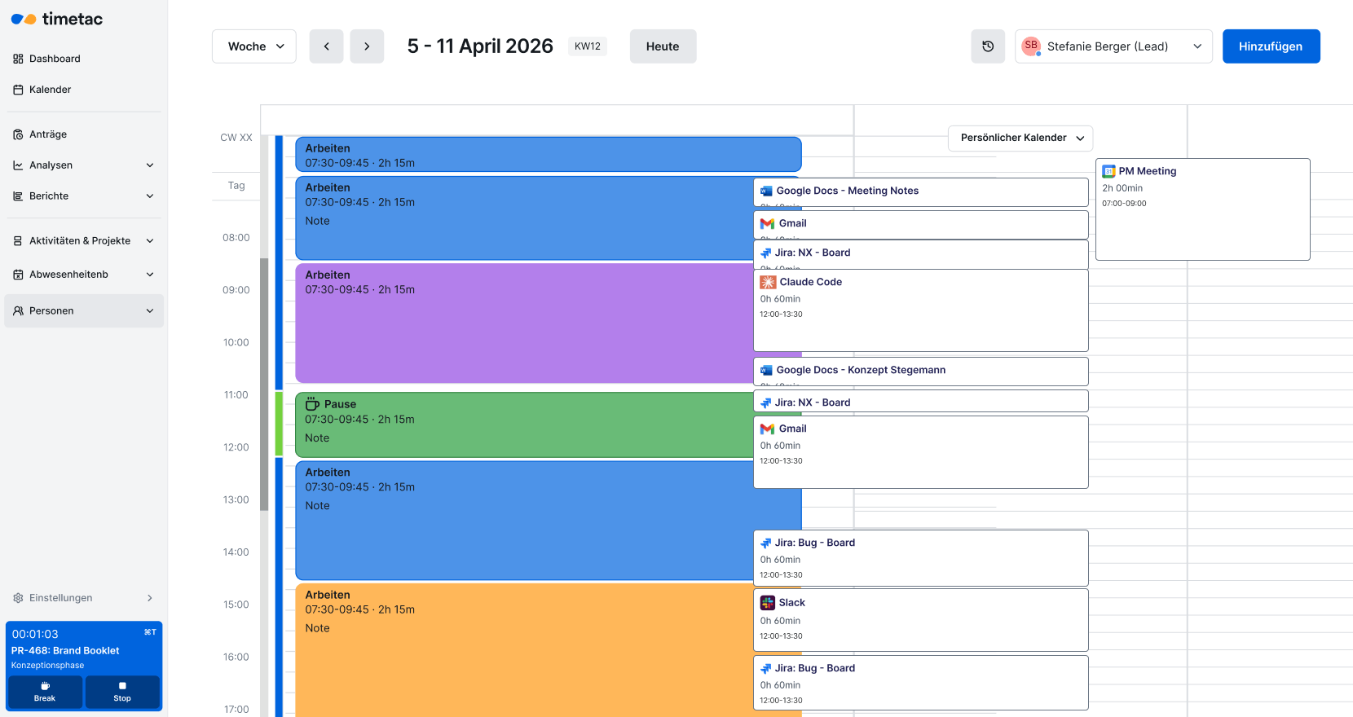
Task: Open the orange Arbeiten time entry
Action: pyautogui.click(x=524, y=649)
